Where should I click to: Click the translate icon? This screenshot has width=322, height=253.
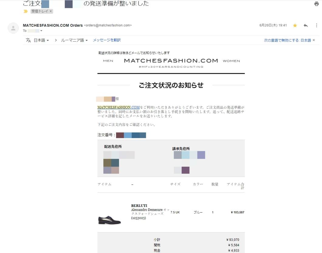(x=28, y=40)
